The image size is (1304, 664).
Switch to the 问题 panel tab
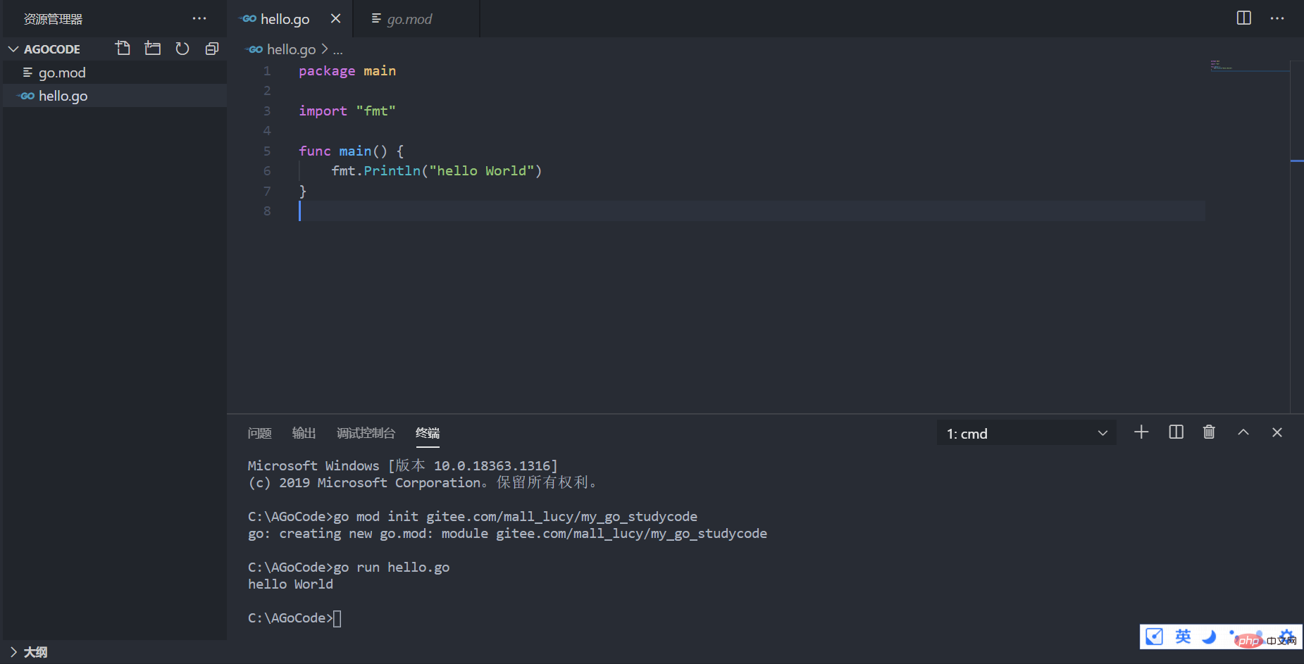[259, 433]
